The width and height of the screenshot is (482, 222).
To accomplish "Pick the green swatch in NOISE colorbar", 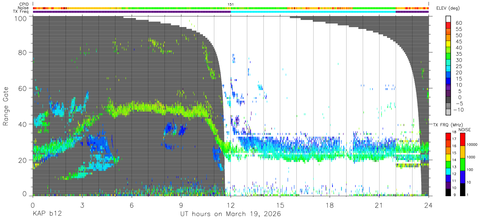I will pos(462,164).
